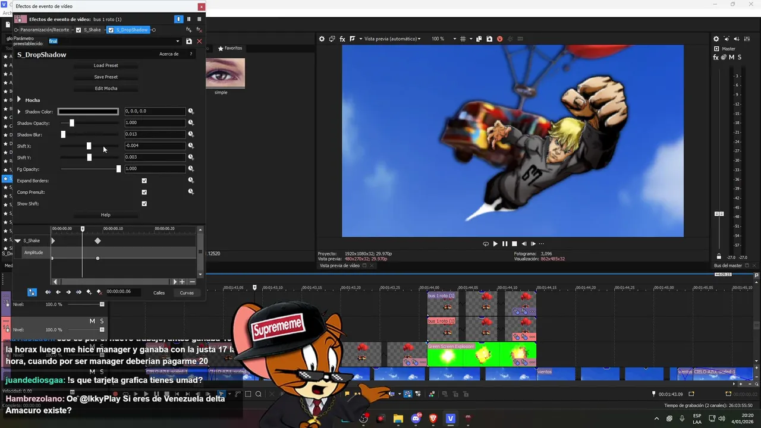Viewport: 761px width, 428px height.
Task: Click Edit Mocha button
Action: click(106, 88)
